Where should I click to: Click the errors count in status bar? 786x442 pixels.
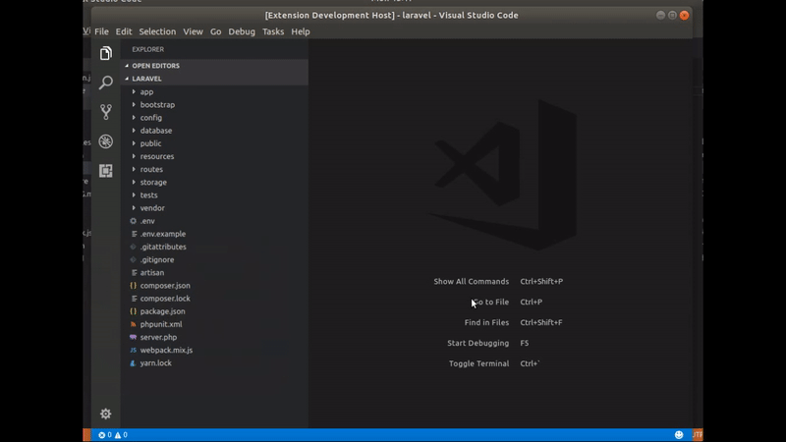pyautogui.click(x=105, y=435)
